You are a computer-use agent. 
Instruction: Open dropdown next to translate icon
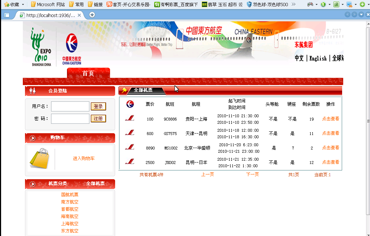[342, 4]
